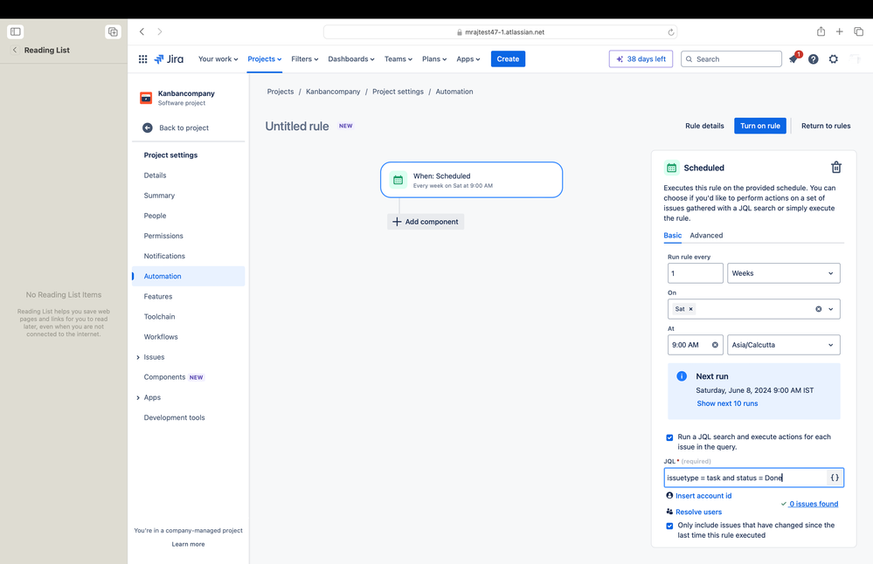Click the Jira logo
This screenshot has height=564, width=873.
170,59
